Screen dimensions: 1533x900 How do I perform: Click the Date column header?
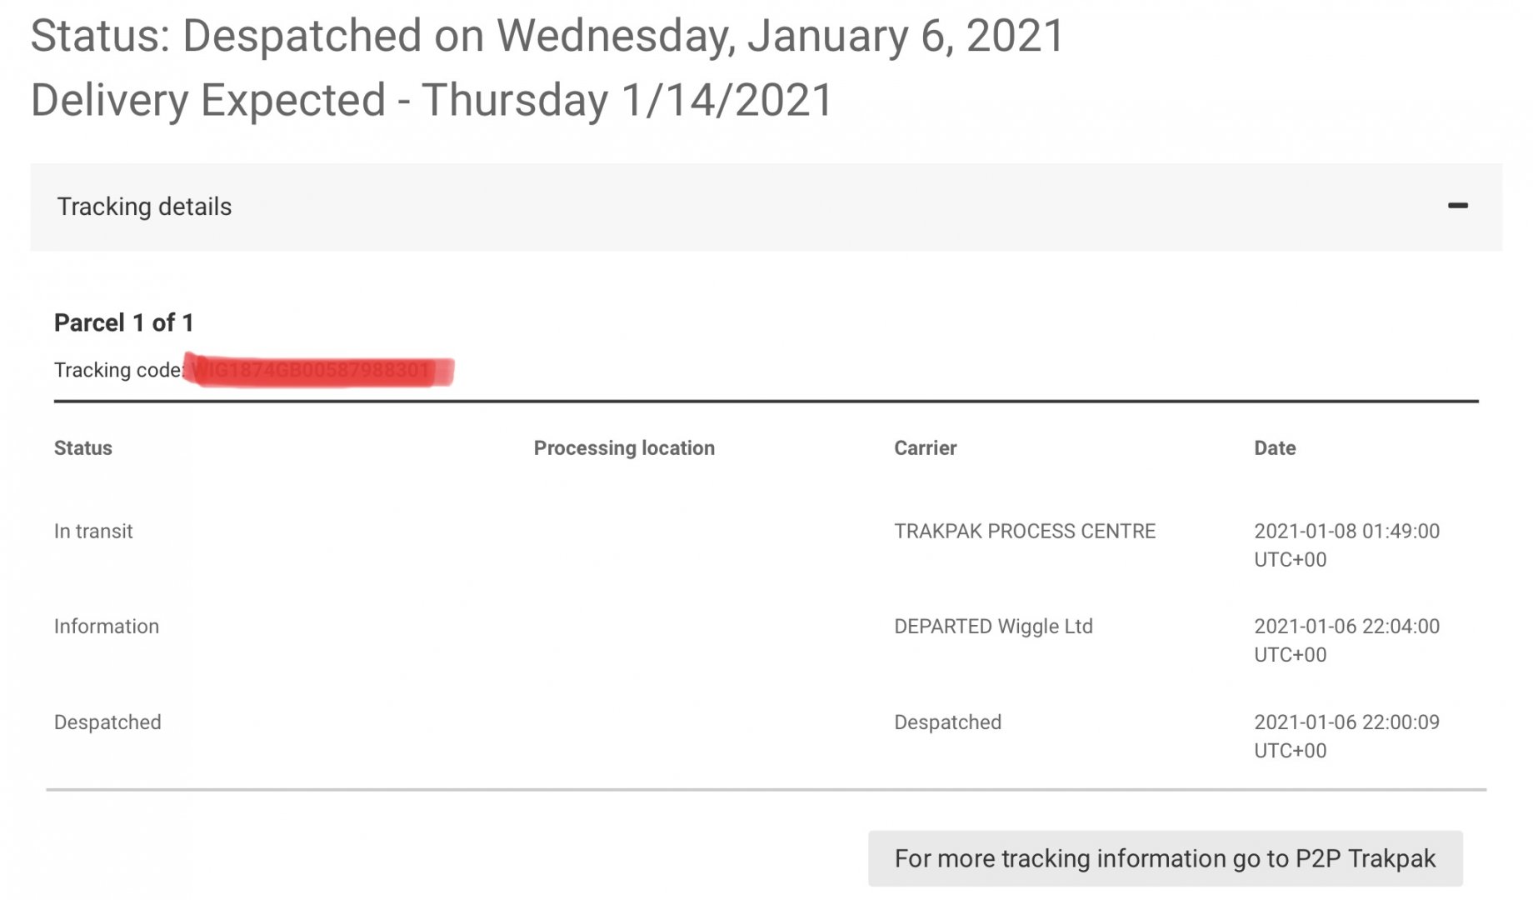tap(1275, 448)
